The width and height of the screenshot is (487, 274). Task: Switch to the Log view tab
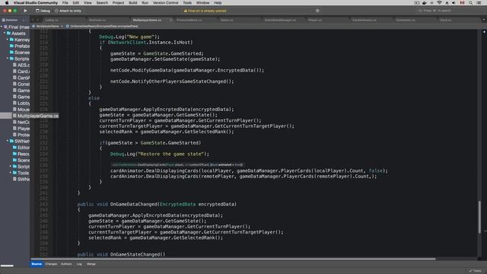[79, 264]
